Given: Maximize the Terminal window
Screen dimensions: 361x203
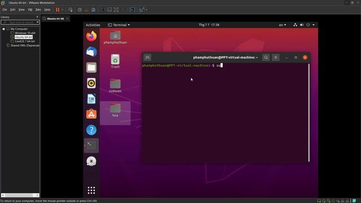Looking at the screenshot, I should coord(296,58).
